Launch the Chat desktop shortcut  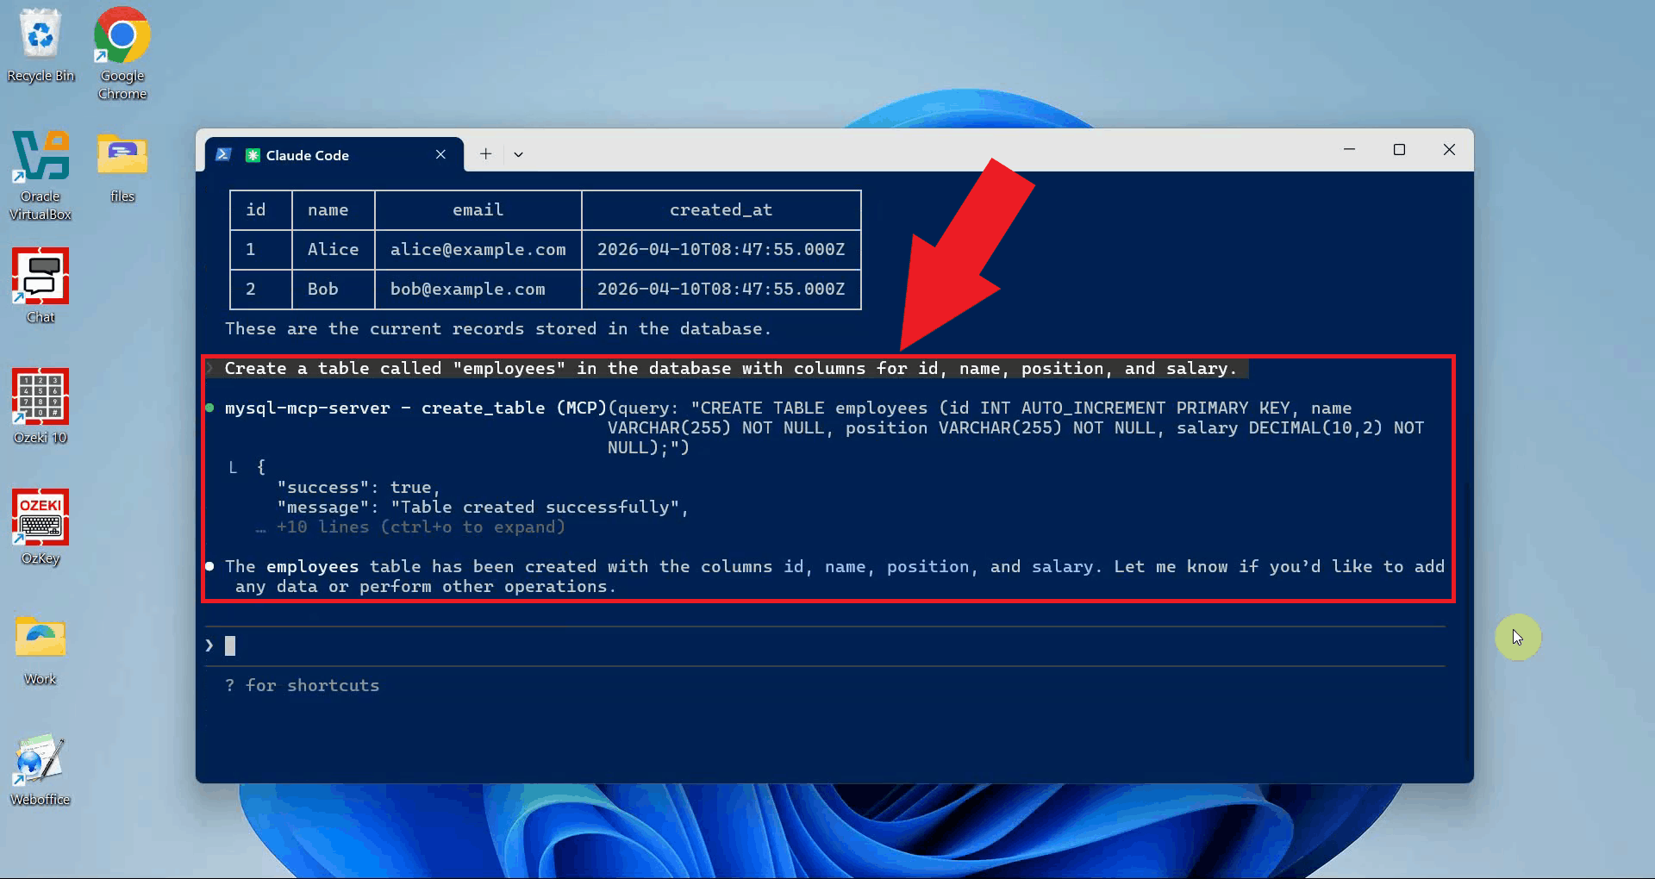click(41, 286)
